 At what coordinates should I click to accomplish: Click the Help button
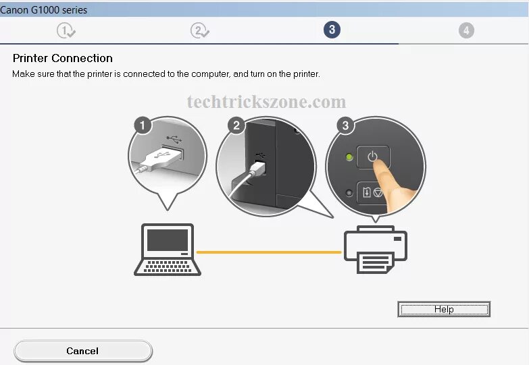(x=444, y=309)
